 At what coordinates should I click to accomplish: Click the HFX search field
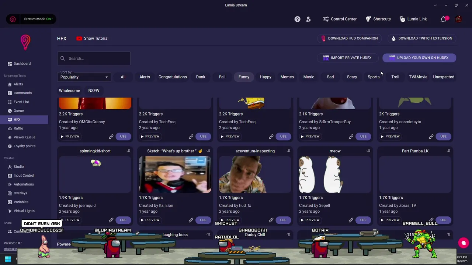94,59
